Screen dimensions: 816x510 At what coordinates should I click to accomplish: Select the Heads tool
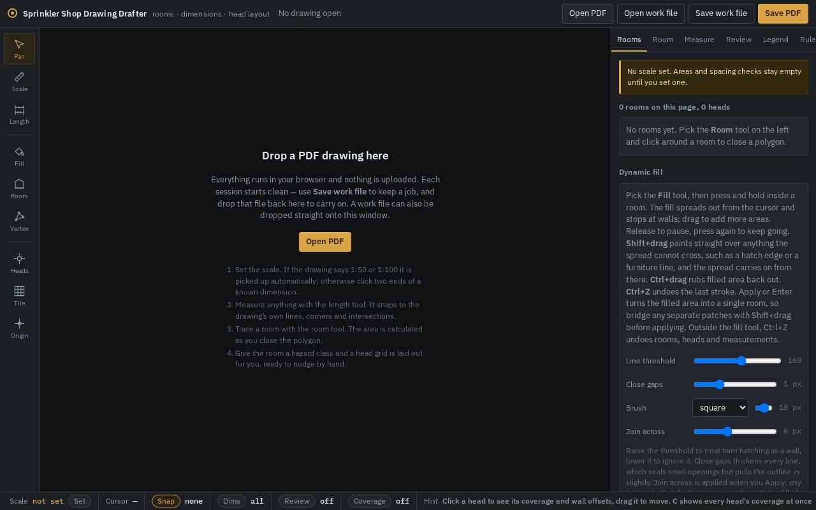[x=19, y=263]
